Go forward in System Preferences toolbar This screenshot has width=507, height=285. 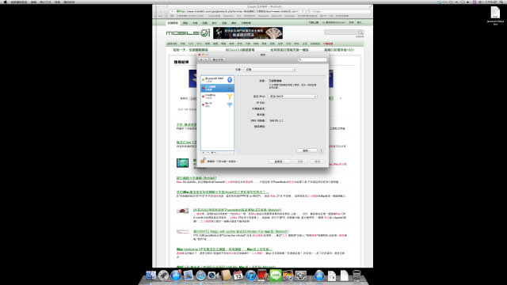[206, 59]
